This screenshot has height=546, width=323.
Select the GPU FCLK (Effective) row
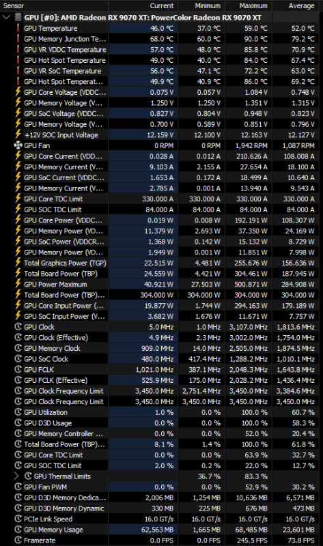coord(160,380)
